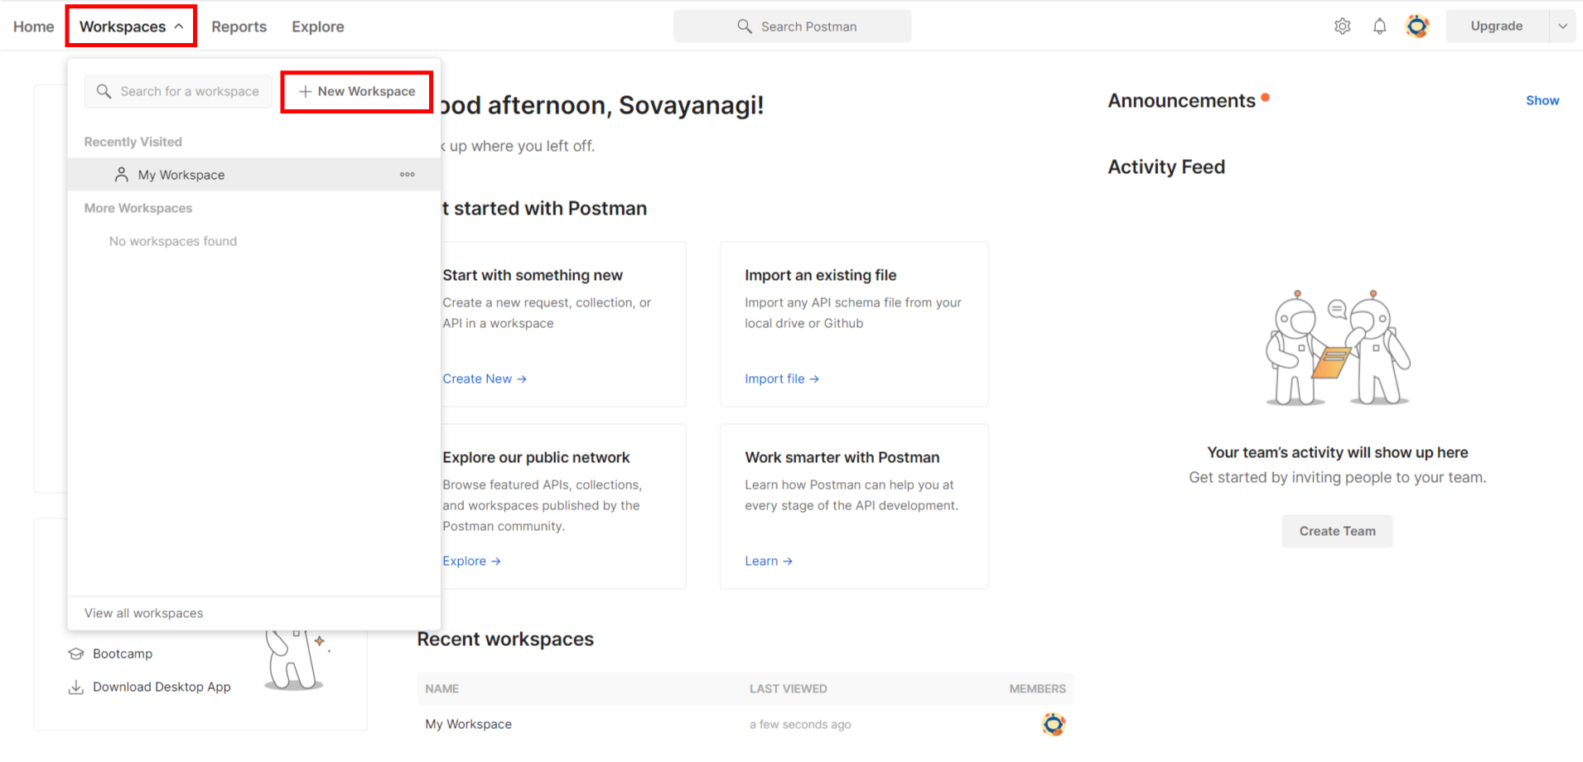Click the team avatar in Recent workspaces row
Image resolution: width=1583 pixels, height=762 pixels.
coord(1052,724)
